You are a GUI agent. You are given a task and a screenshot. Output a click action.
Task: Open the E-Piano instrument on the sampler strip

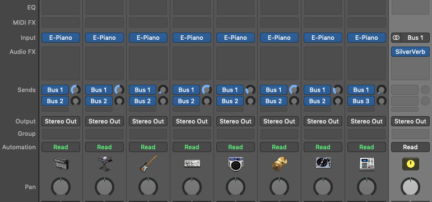(x=366, y=38)
